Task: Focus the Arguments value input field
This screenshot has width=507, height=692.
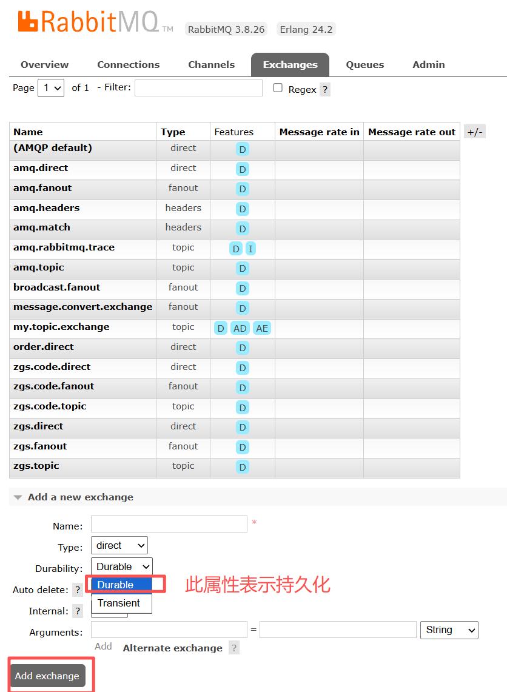Action: coord(338,630)
